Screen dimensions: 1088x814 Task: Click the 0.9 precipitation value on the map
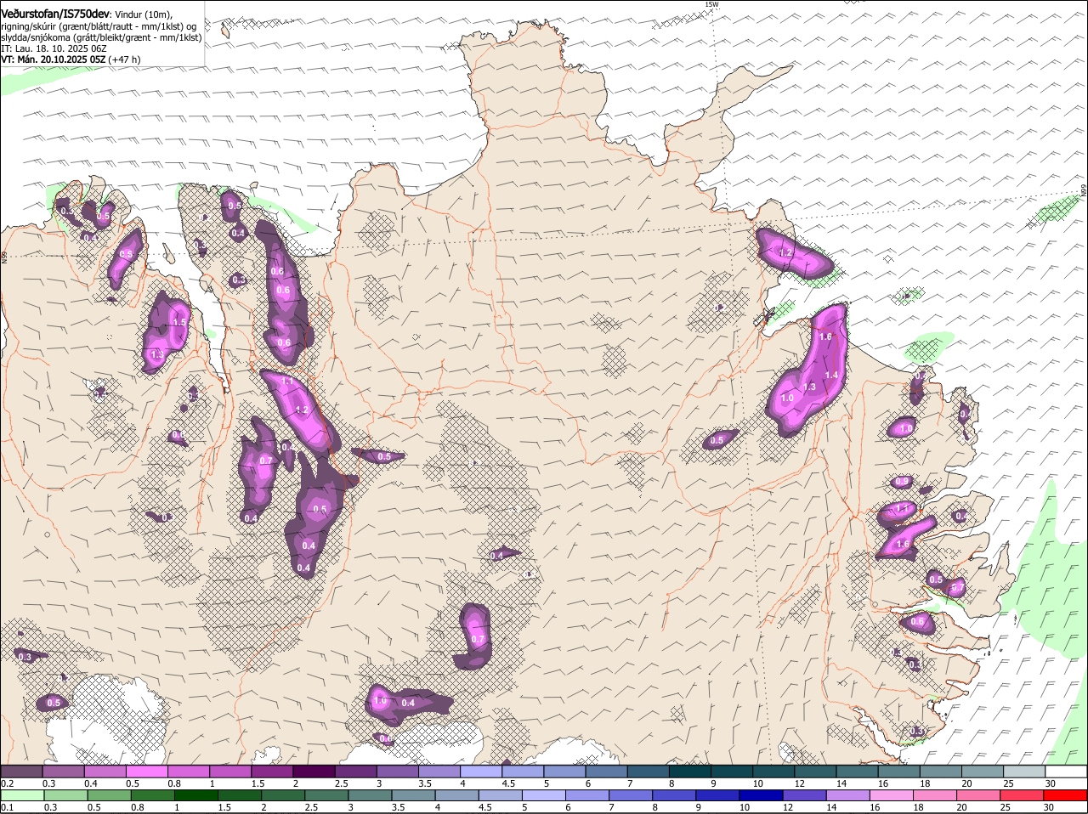(902, 482)
